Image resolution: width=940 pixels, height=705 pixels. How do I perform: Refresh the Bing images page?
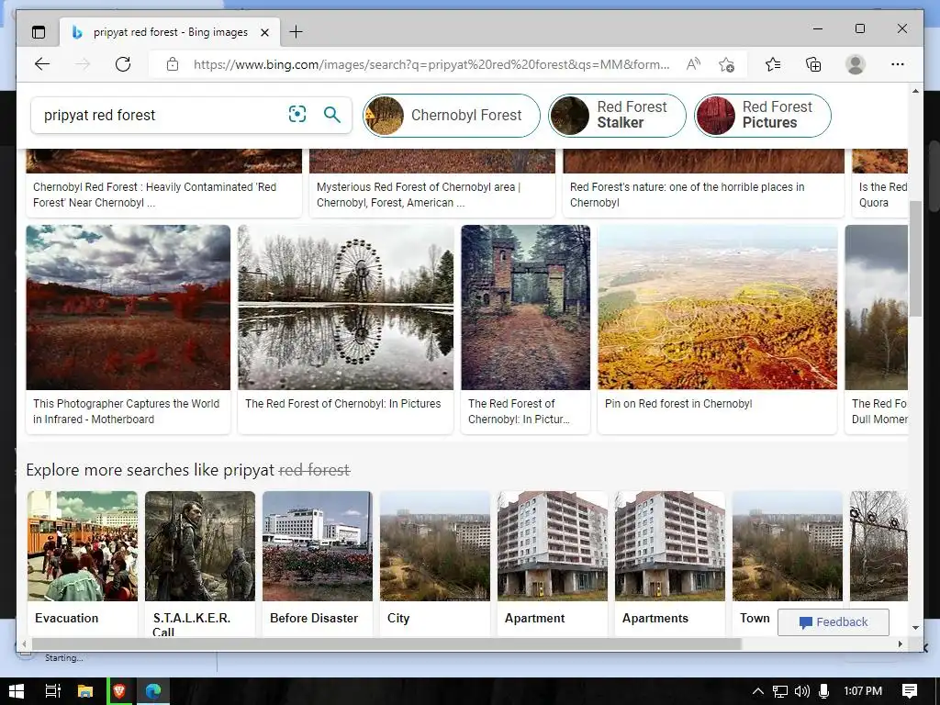pyautogui.click(x=123, y=64)
